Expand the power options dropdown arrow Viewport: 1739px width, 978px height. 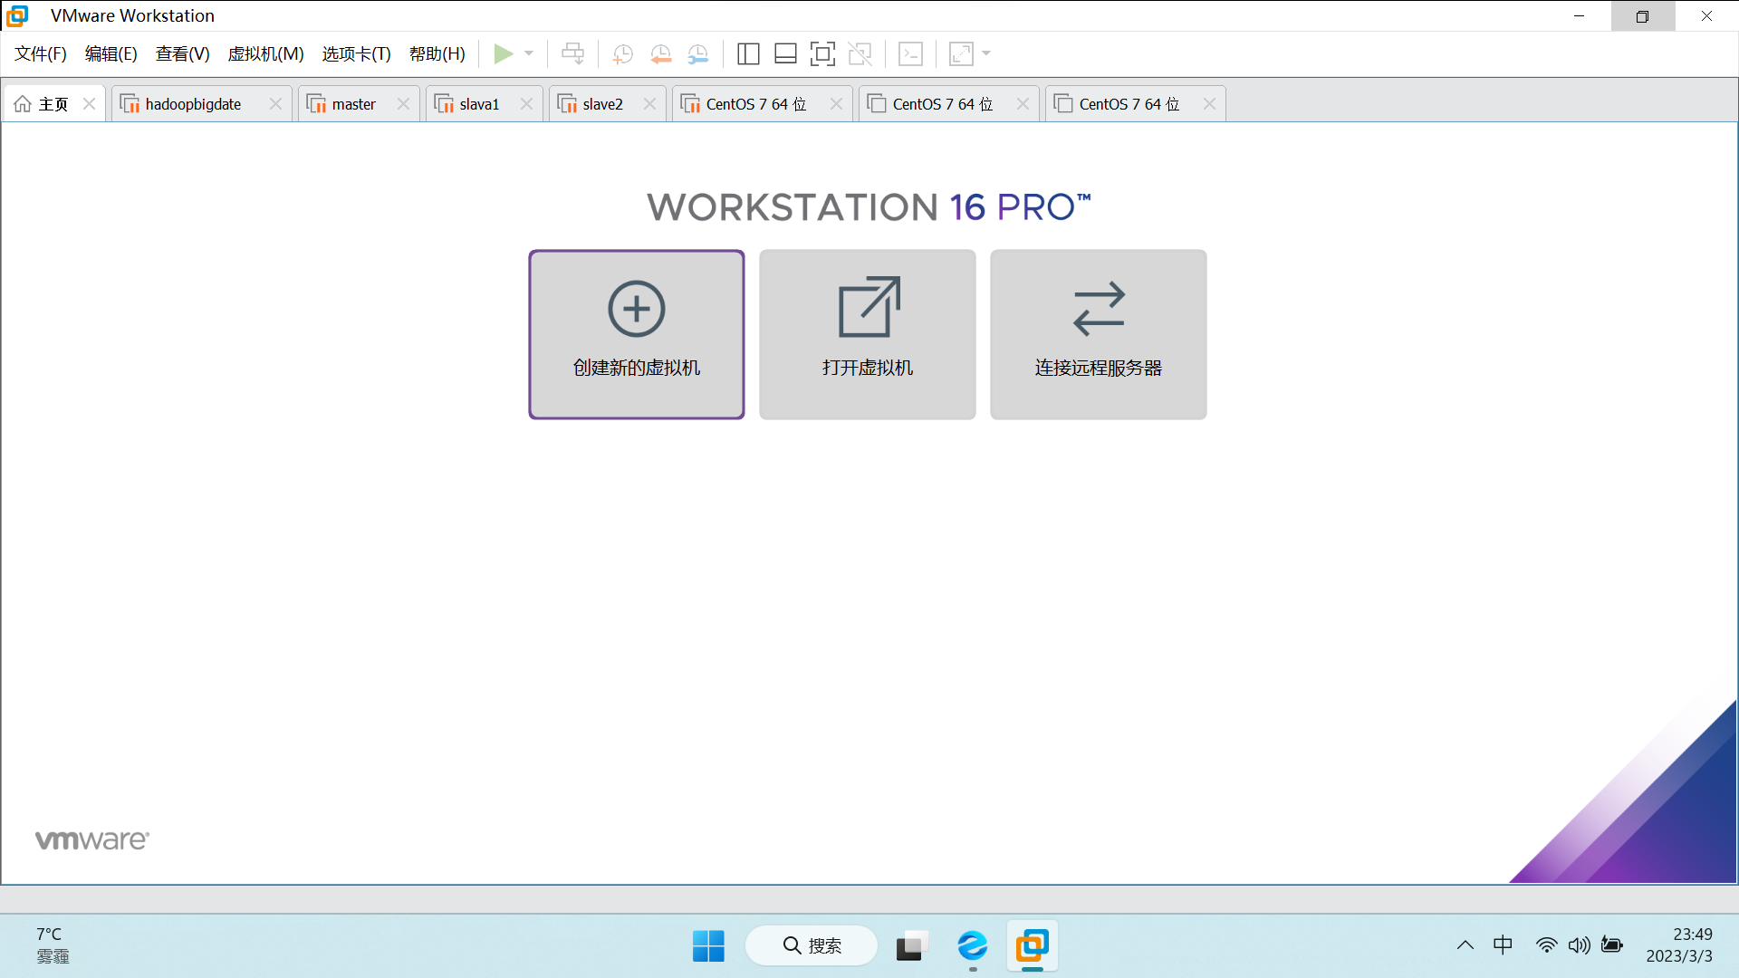click(529, 54)
